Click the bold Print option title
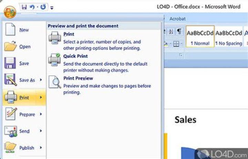248x159 pixels. (69, 34)
